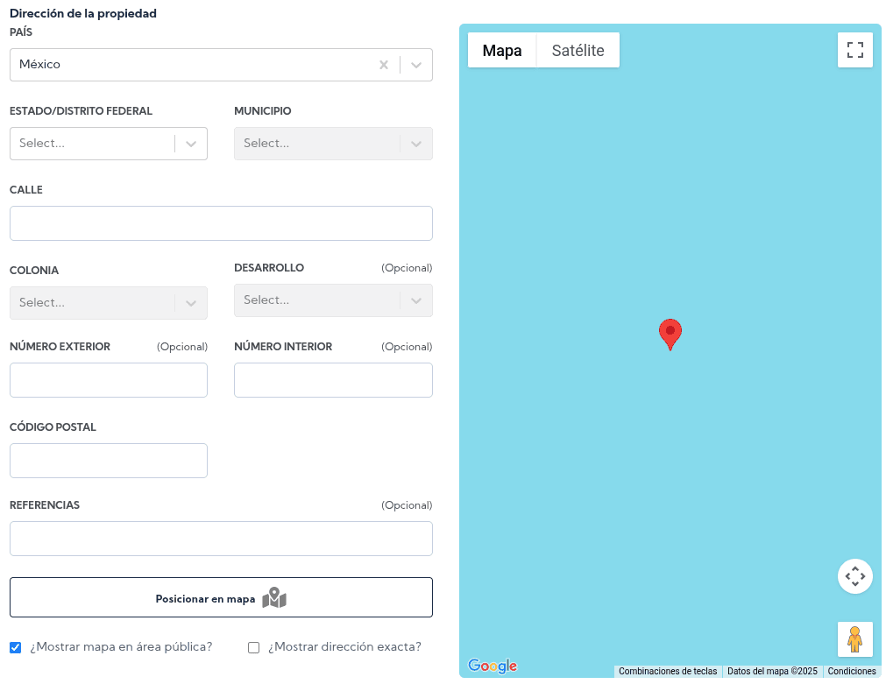
Task: Click map icon in Posicionar en mapa
Action: tap(274, 598)
